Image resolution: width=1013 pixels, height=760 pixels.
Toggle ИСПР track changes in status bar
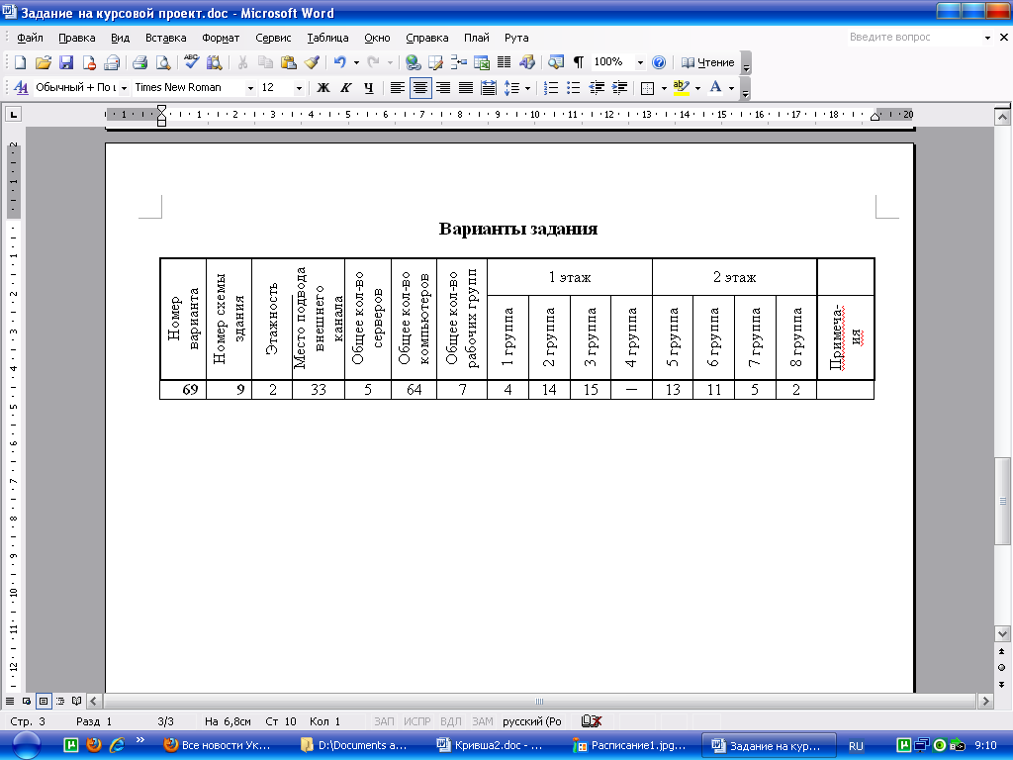417,721
